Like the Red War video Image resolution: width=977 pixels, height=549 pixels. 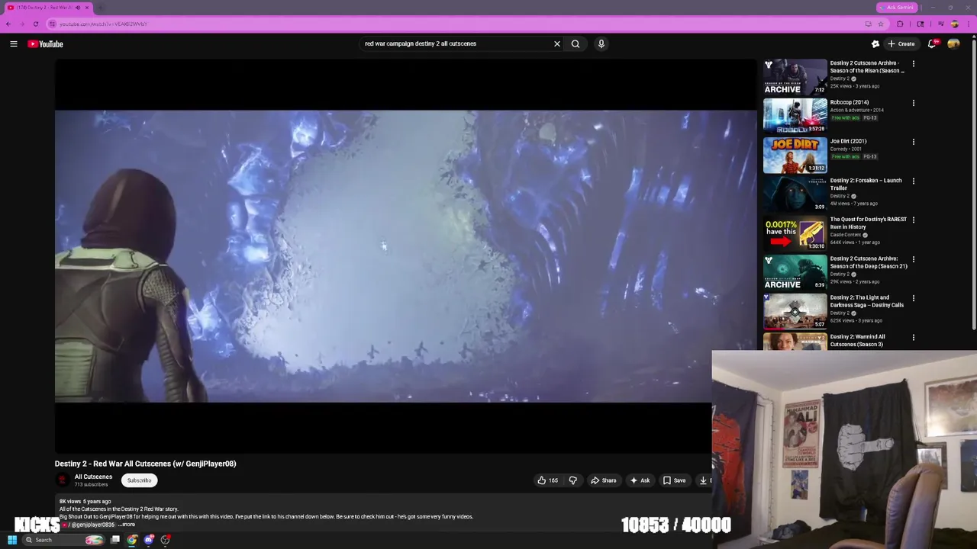coord(547,480)
